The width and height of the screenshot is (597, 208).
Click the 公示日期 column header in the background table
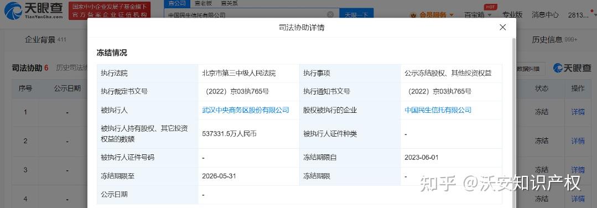pyautogui.click(x=67, y=89)
